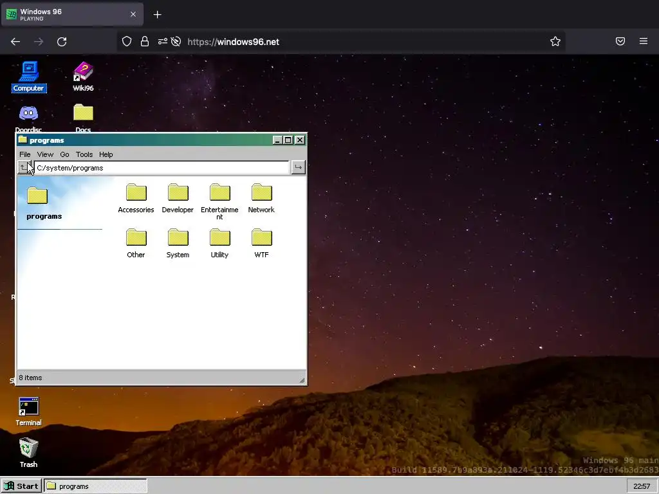This screenshot has width=659, height=494.
Task: Open the Tools menu
Action: (84, 154)
